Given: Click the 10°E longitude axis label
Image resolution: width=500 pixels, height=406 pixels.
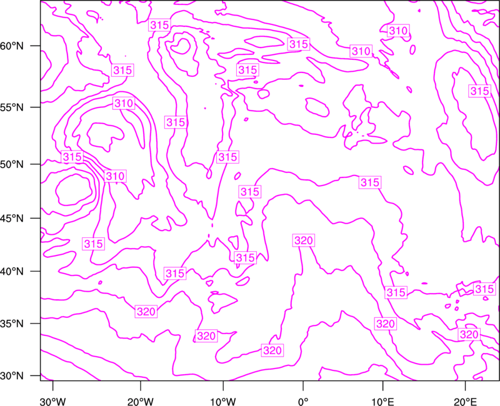Looking at the screenshot, I should 382,401.
